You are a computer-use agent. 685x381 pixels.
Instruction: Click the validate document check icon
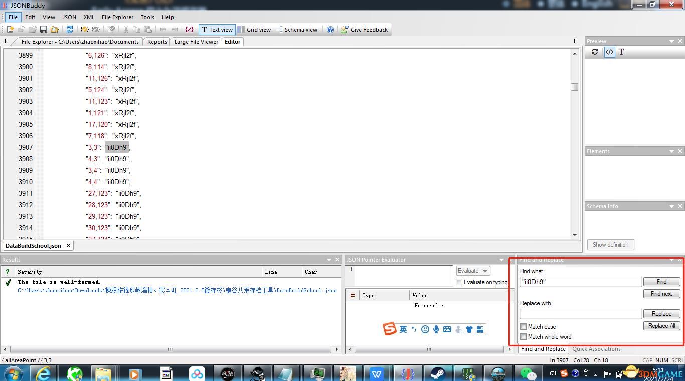click(x=96, y=30)
